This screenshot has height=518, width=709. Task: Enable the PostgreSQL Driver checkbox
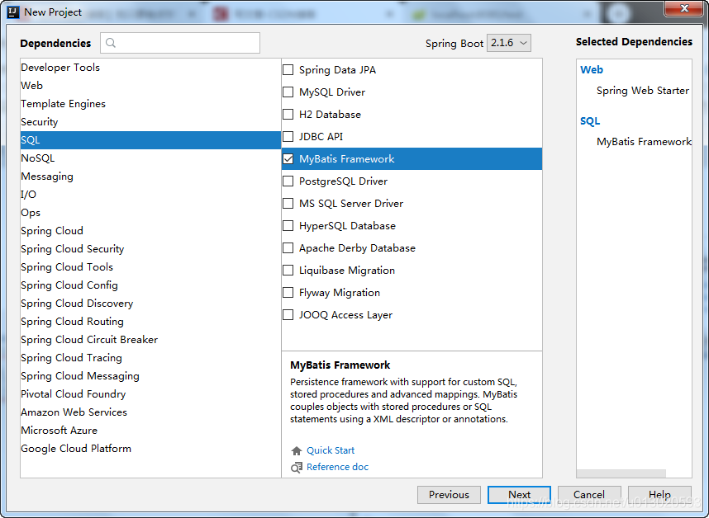click(x=288, y=181)
